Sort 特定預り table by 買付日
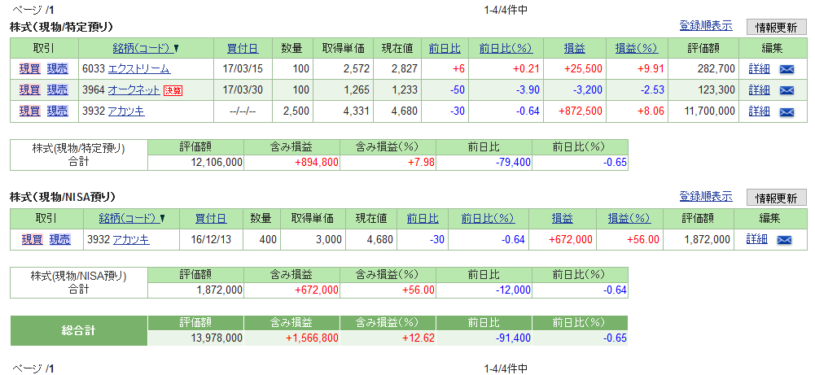The height and width of the screenshot is (375, 815). 243,48
